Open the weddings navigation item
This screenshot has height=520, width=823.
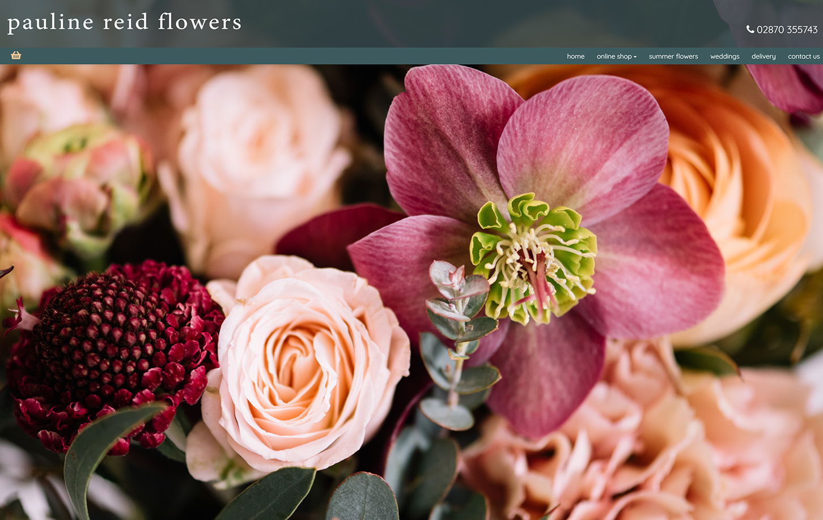725,56
